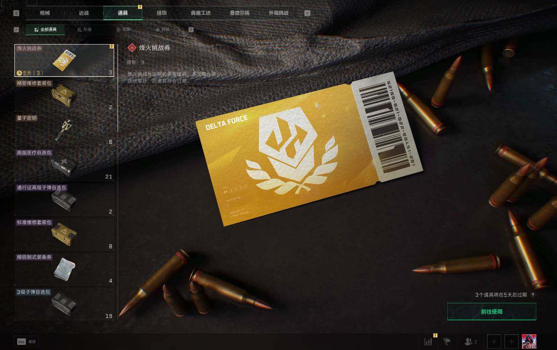The width and height of the screenshot is (557, 350).
Task: Switch to the 外观挑战 tab
Action: [278, 13]
